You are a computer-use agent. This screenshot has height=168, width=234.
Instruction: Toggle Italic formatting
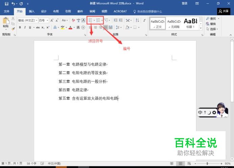pos(25,27)
